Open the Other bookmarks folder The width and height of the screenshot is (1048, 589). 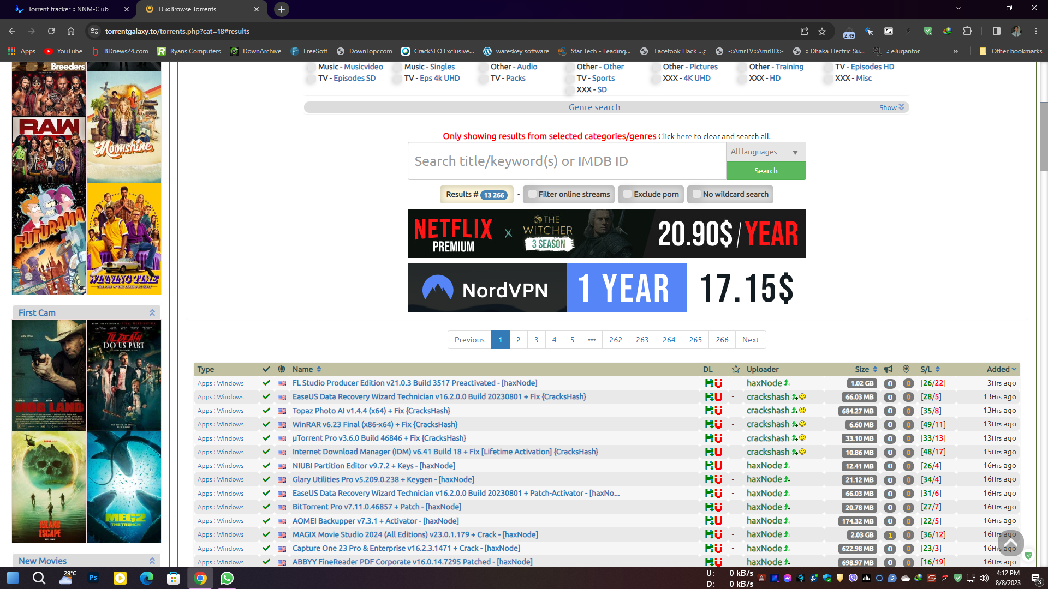[x=1010, y=51]
